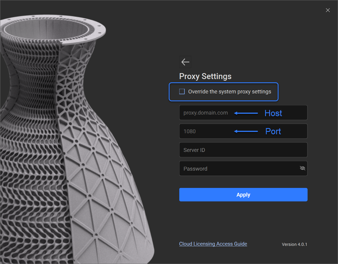This screenshot has height=264, width=338.
Task: Close the Proxy Settings dialog window
Action: [x=328, y=10]
